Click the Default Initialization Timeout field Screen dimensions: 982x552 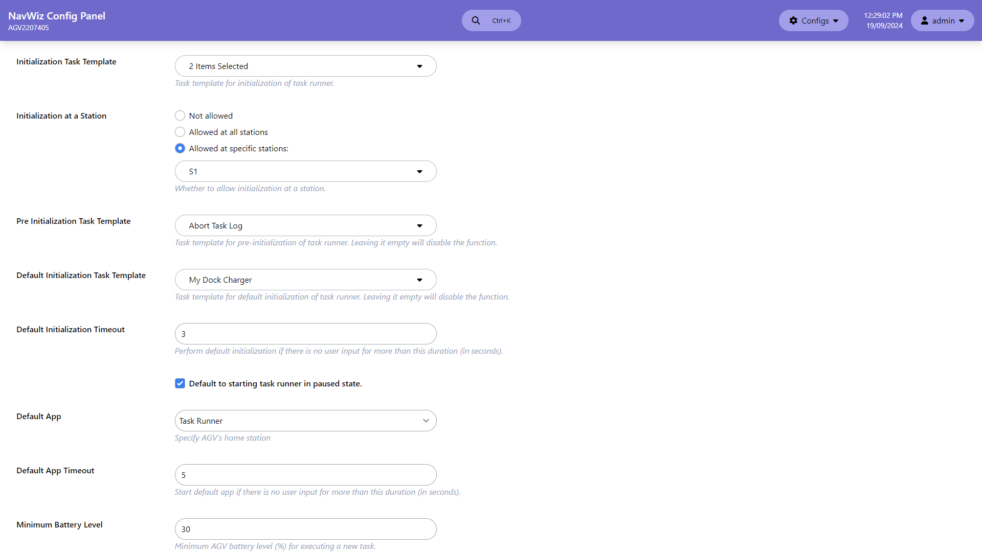pos(305,334)
